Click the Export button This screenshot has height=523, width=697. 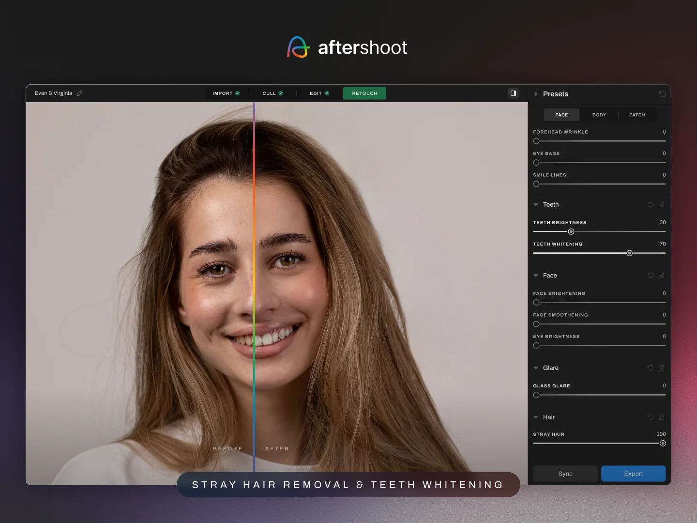[633, 474]
